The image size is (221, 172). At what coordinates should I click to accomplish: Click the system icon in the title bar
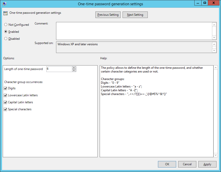(4, 3)
